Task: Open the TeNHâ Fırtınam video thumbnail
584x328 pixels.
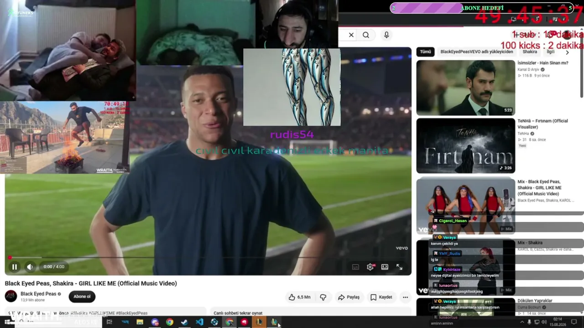Action: point(465,146)
